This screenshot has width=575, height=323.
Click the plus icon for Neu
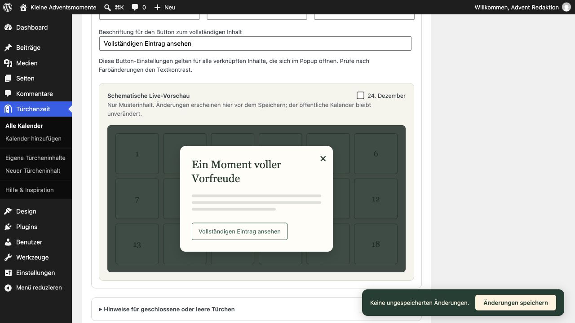tap(157, 7)
